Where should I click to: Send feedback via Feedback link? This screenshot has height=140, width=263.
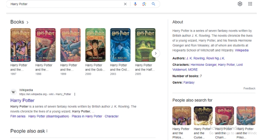click(249, 89)
